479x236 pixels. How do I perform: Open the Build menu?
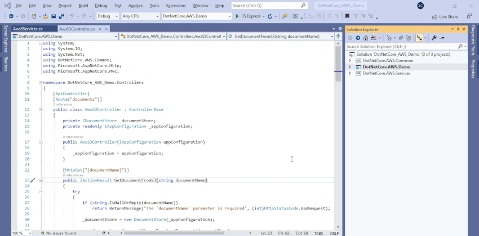coord(83,6)
